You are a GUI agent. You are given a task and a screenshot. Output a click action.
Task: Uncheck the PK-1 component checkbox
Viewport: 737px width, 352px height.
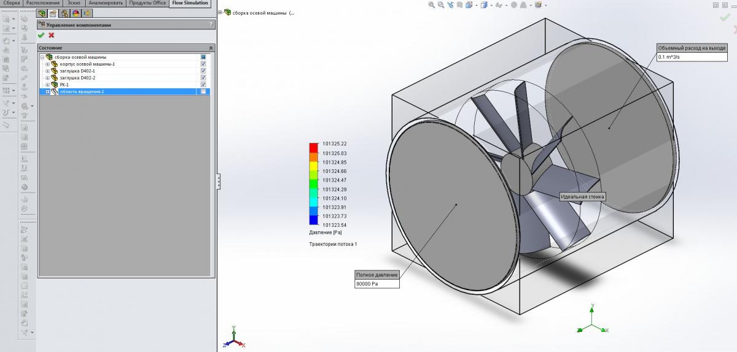click(203, 85)
